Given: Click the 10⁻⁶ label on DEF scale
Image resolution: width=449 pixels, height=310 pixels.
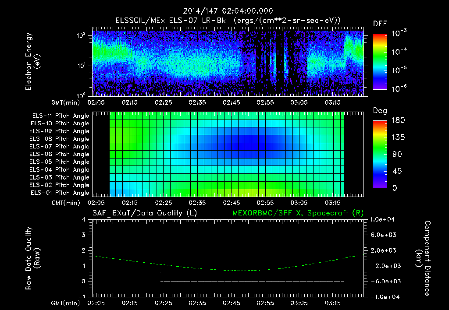Looking at the screenshot, I should point(399,88).
